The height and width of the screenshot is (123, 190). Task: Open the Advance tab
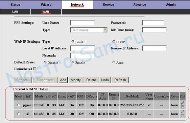140,5
